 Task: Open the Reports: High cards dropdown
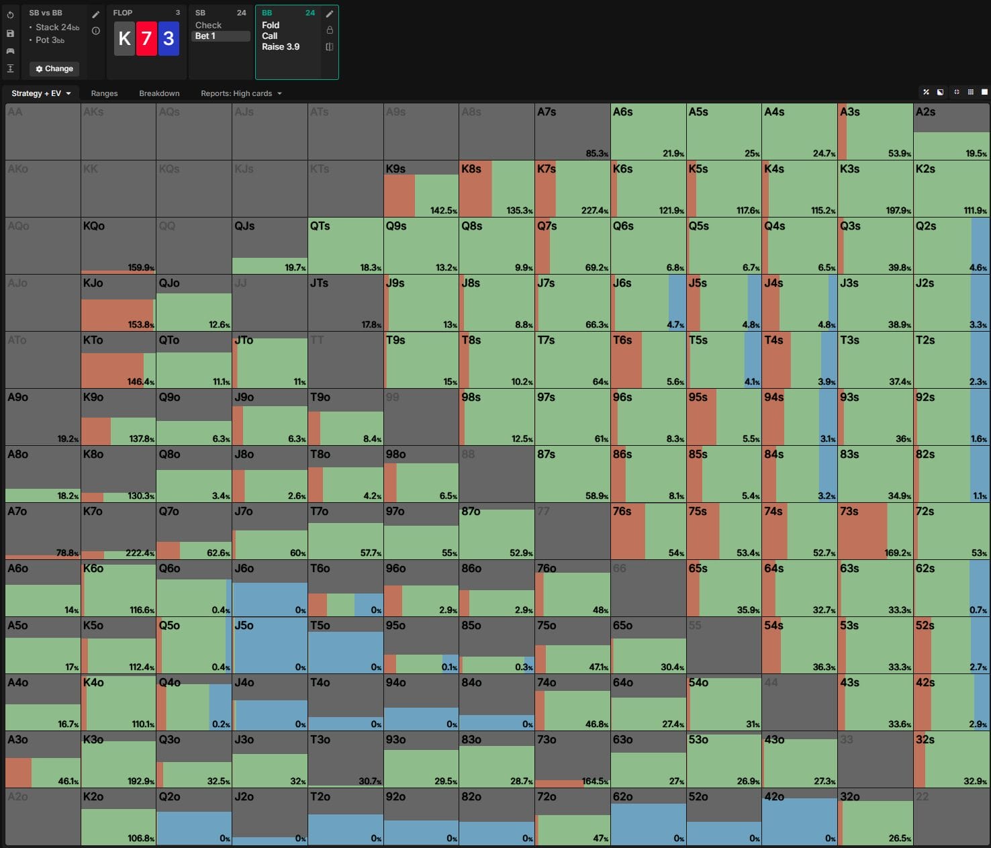click(241, 93)
